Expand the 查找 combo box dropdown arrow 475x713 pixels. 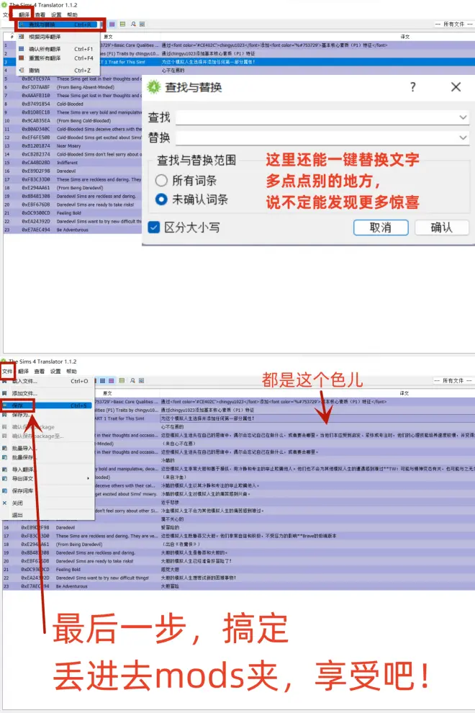[x=462, y=117]
